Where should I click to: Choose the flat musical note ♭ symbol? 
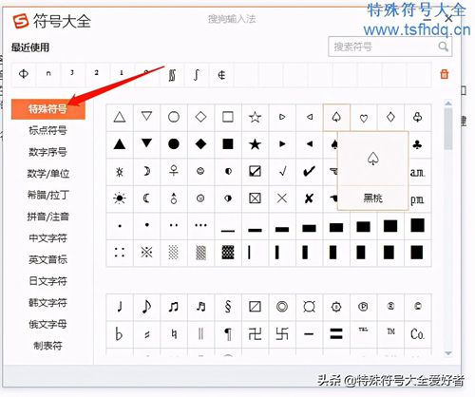pos(119,333)
